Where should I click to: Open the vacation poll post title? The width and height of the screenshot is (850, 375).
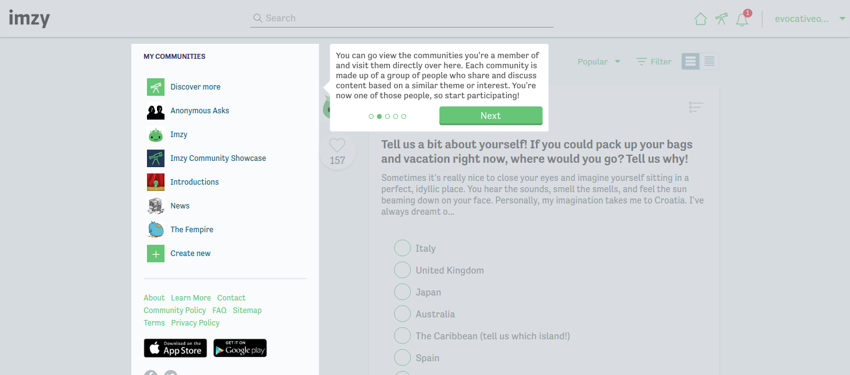click(537, 152)
